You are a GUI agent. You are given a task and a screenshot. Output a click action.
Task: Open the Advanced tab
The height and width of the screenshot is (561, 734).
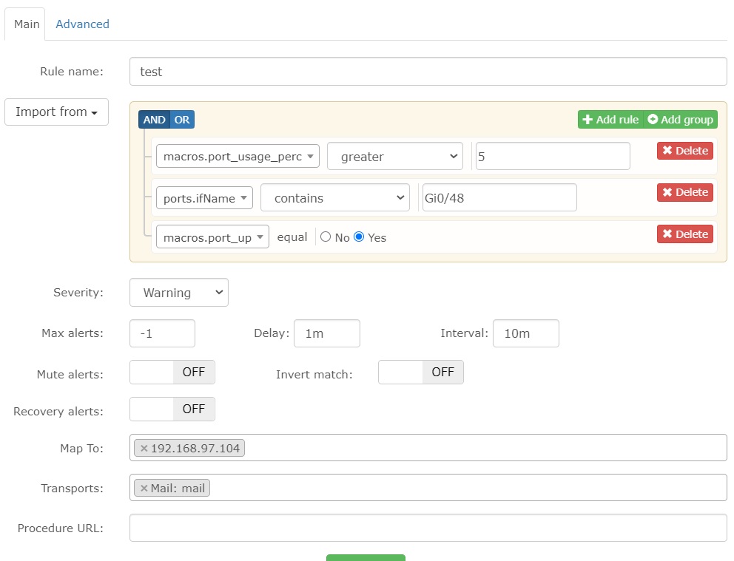[82, 24]
